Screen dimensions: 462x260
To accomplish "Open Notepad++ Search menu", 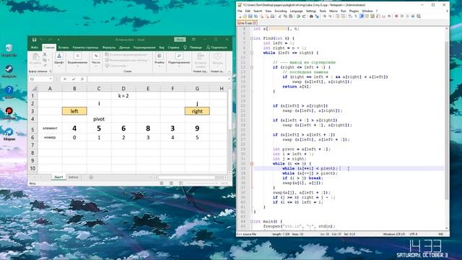I will point(258,11).
